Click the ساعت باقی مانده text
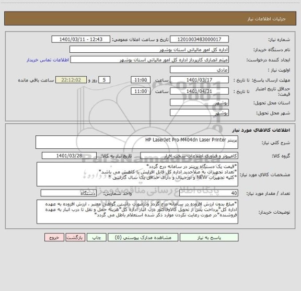Viewport: 301px width, 291px height. pos(36,80)
